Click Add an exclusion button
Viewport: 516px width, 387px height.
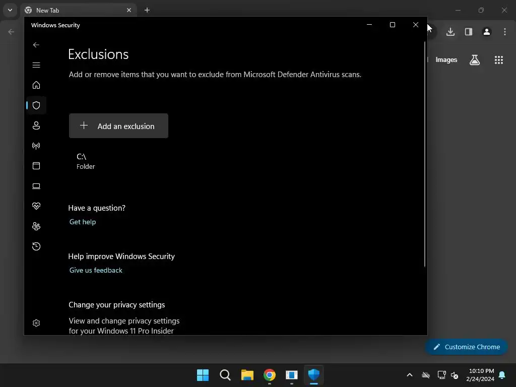[118, 126]
